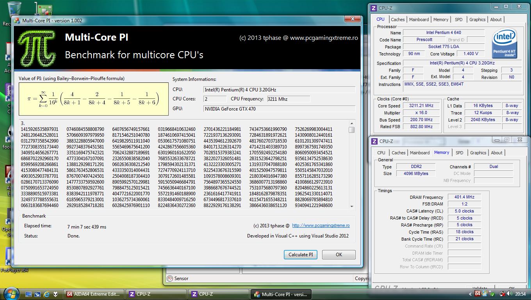Click the CPU Frequency value field

[x=288, y=99]
